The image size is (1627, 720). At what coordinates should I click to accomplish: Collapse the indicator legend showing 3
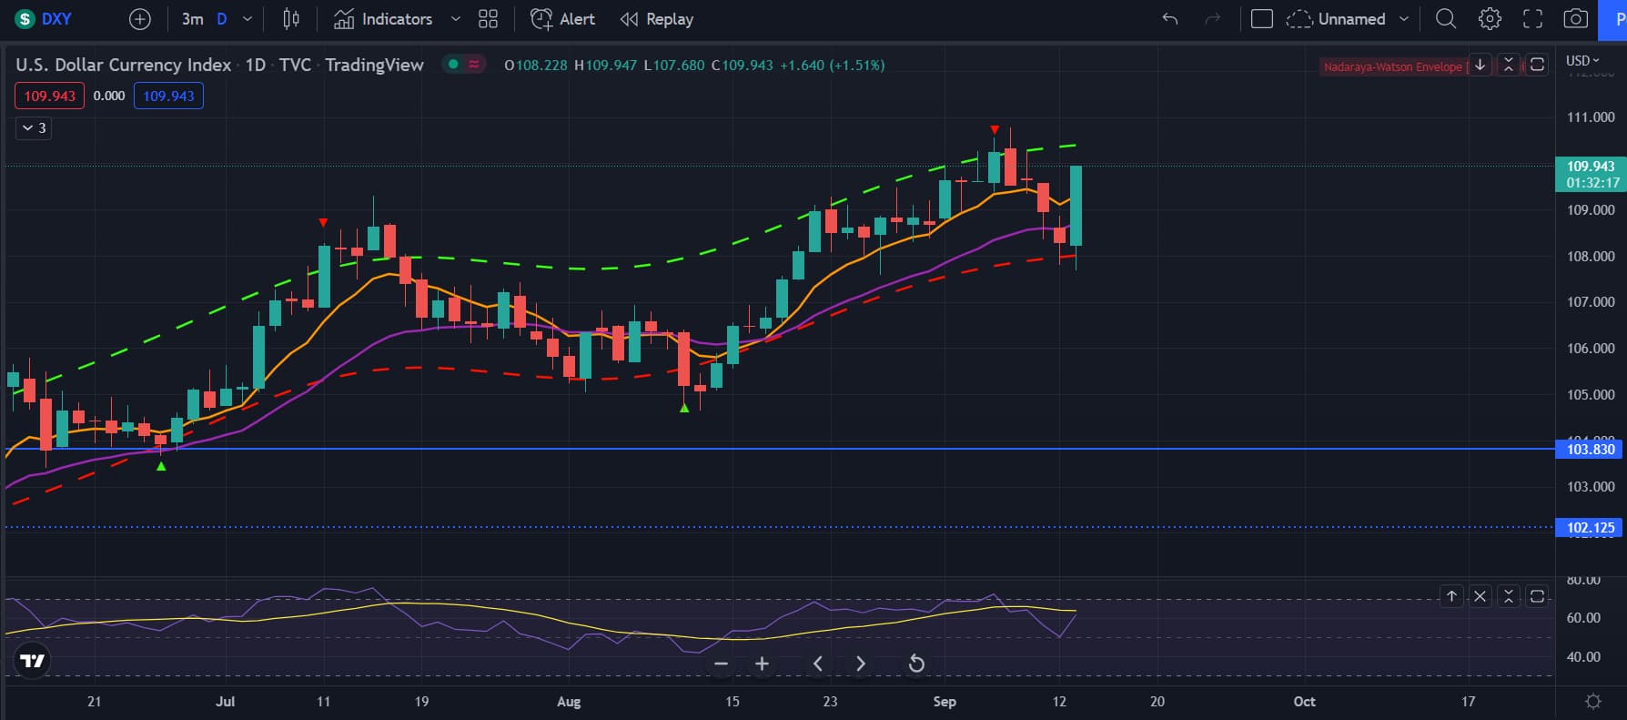(34, 128)
